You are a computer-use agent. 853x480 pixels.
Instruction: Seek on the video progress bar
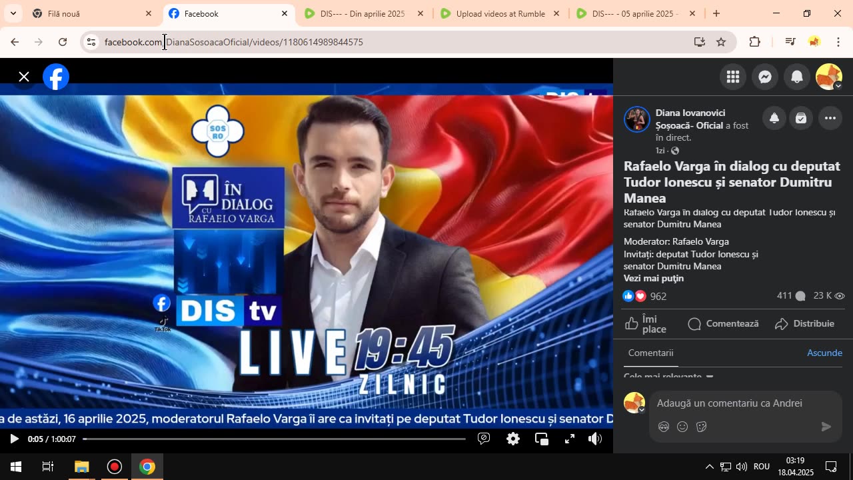(x=274, y=439)
